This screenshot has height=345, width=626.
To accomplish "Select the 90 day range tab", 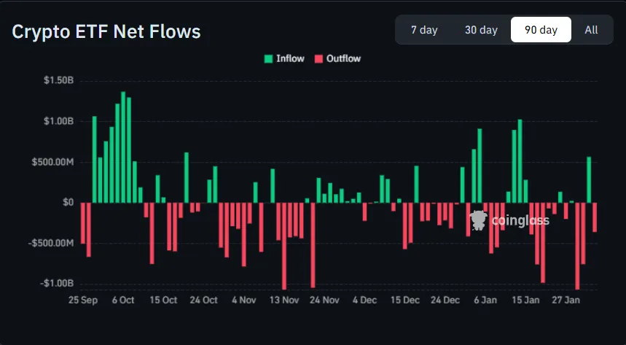I will (x=541, y=30).
